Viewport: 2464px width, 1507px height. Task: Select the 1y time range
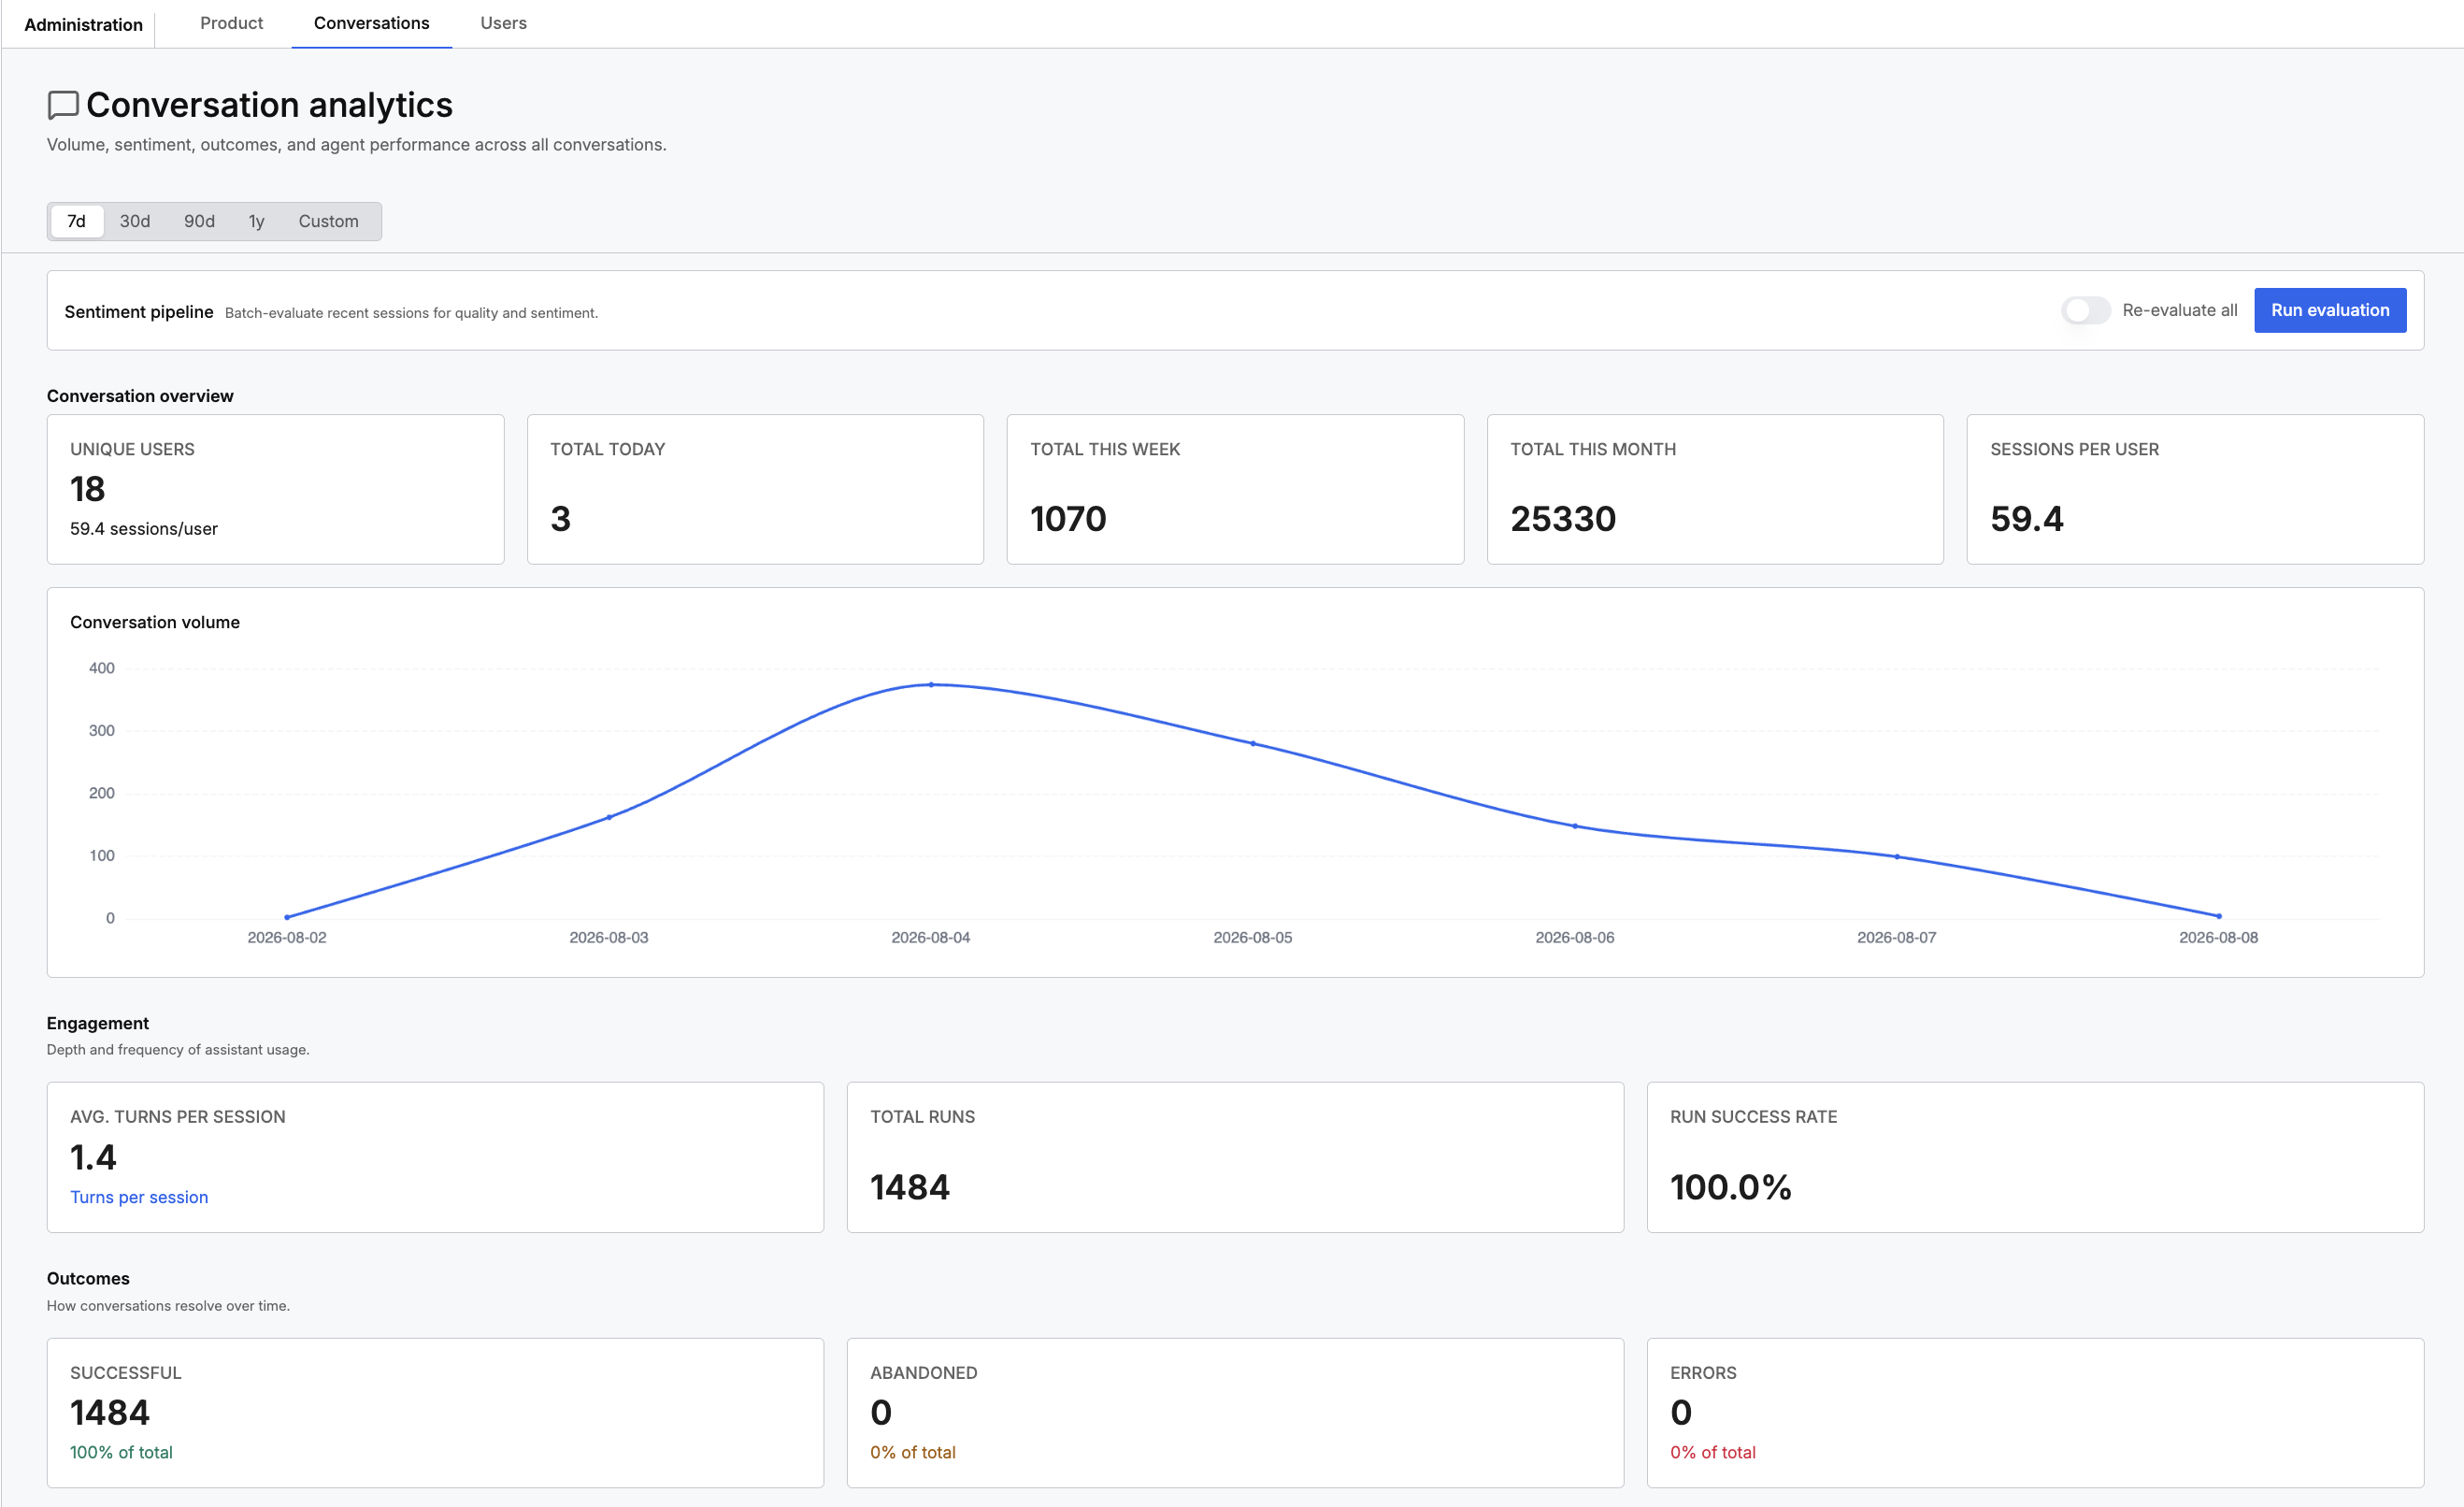(x=256, y=221)
